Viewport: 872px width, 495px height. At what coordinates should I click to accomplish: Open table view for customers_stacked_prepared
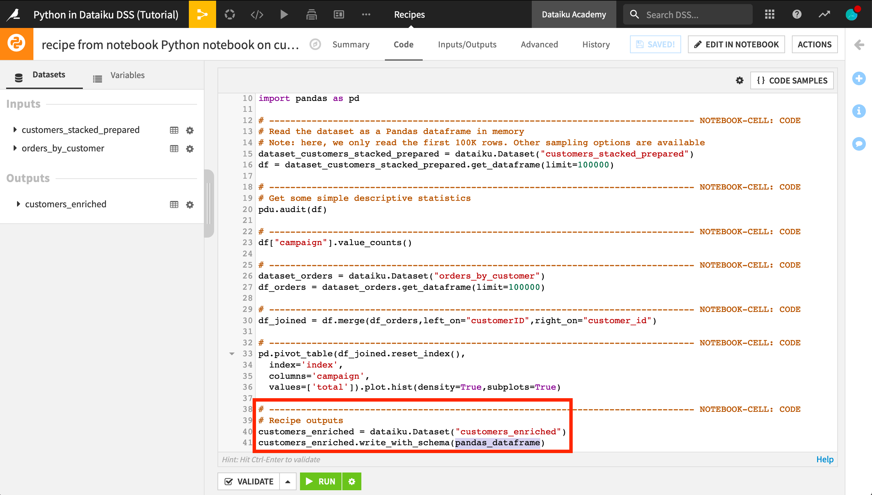[174, 130]
